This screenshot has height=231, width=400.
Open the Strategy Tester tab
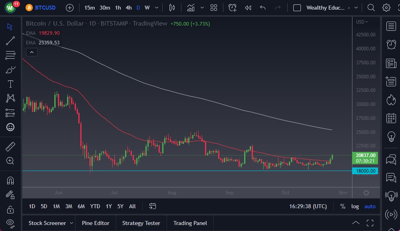click(x=141, y=223)
